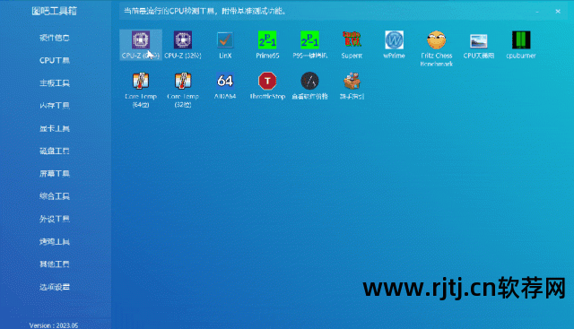Start Prime95 from the tool grid

click(267, 45)
